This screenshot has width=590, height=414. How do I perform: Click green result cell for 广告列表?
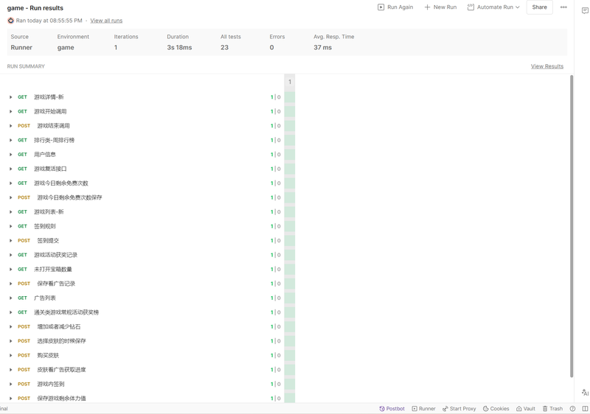pyautogui.click(x=289, y=298)
